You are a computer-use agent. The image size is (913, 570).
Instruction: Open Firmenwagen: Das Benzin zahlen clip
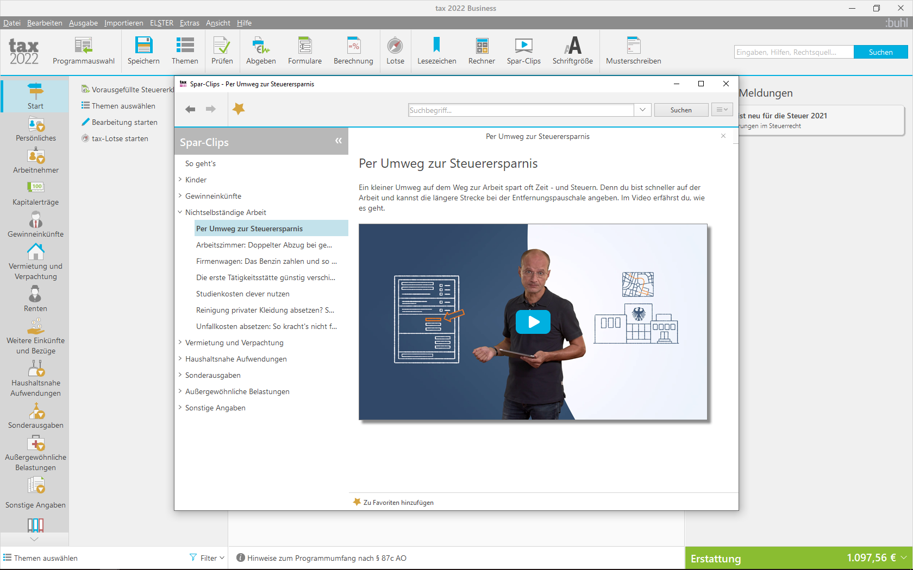tap(266, 261)
